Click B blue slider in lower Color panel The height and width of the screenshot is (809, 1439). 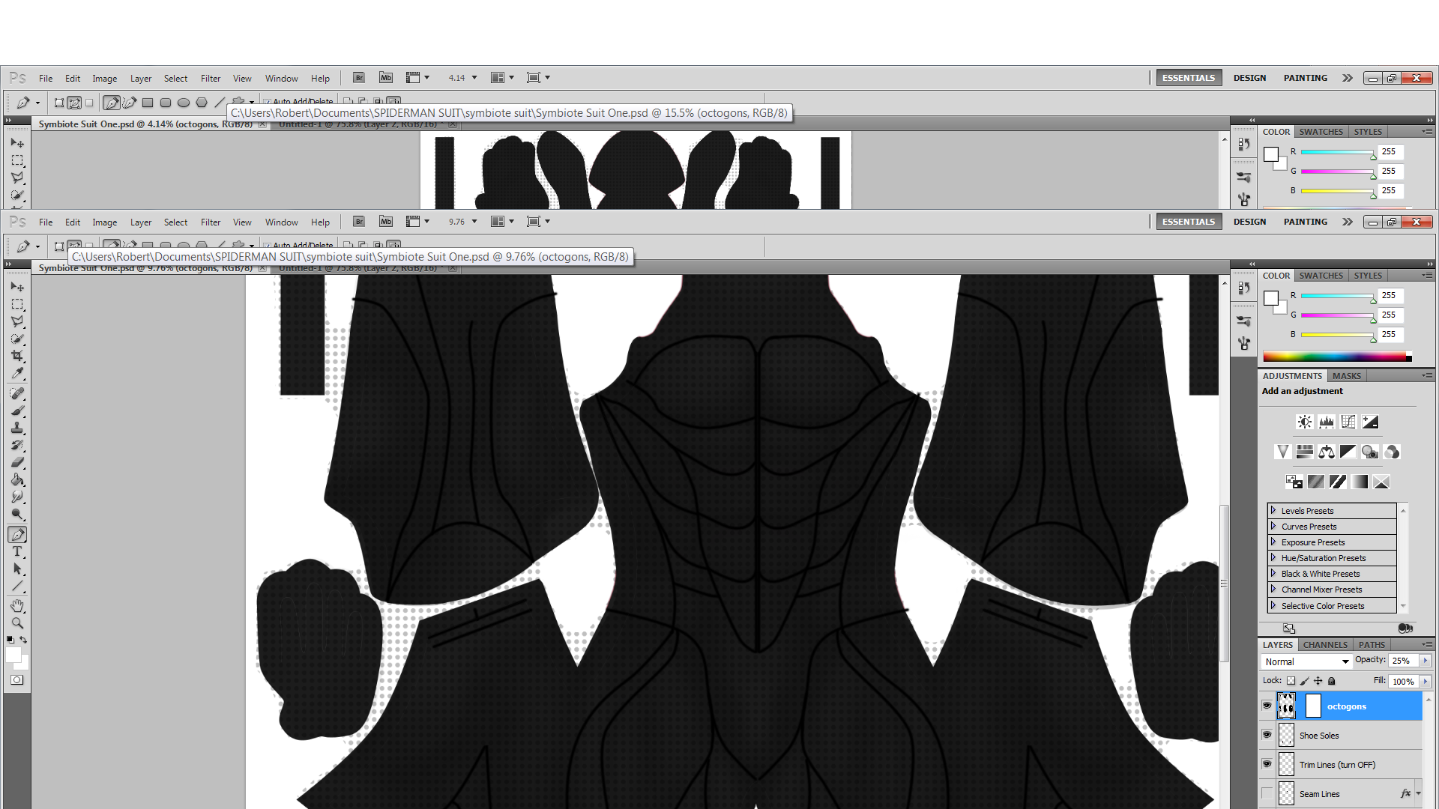[x=1337, y=336]
